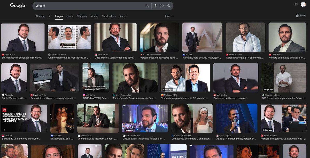Click 'Vorcaro e empresário alvo da PF' text
The image size is (310, 158).
[x=184, y=98]
